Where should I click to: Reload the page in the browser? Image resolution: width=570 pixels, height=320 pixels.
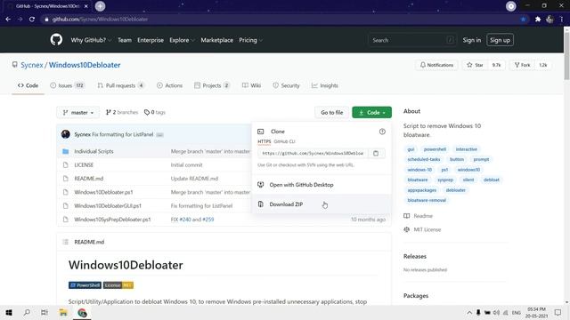point(32,20)
